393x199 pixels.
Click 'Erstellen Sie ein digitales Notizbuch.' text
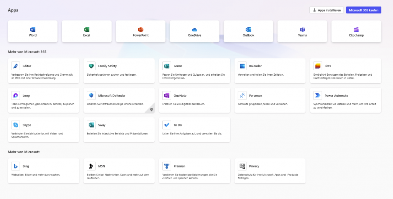tap(183, 104)
